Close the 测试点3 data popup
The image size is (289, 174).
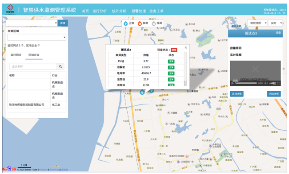click(186, 47)
